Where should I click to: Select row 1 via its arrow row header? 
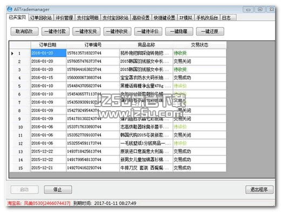coord(20,53)
